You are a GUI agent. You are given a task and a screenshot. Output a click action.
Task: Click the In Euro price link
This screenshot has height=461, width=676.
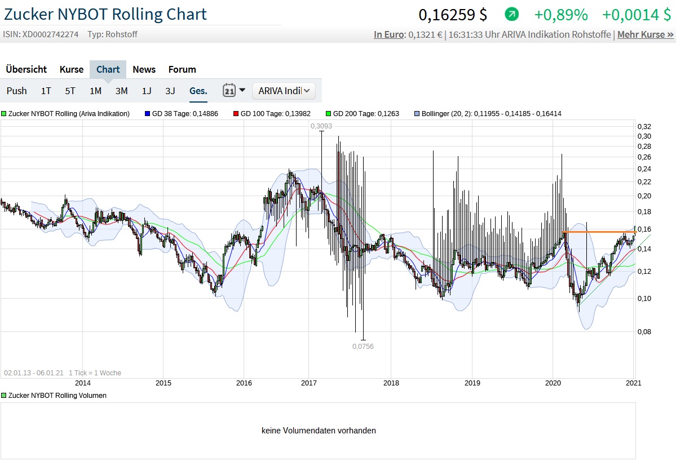[388, 34]
